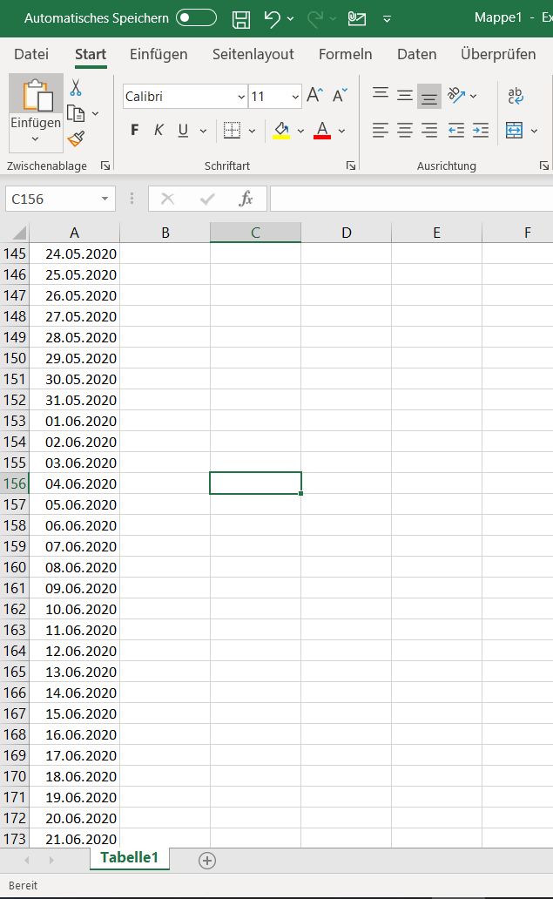Click the text orientation icon
The height and width of the screenshot is (899, 553).
(456, 95)
